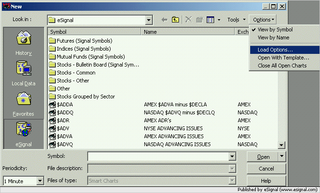
Task: Select the Futures (Signal Symbols) folder icon
Action: click(52, 41)
